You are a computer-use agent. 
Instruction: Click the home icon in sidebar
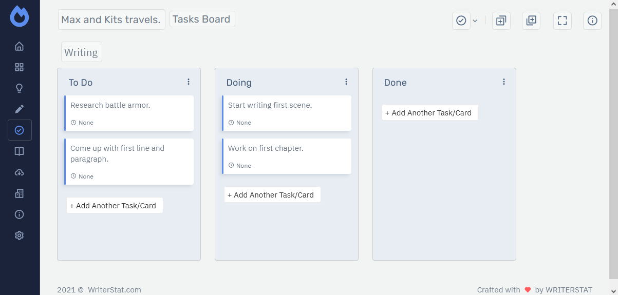20,47
